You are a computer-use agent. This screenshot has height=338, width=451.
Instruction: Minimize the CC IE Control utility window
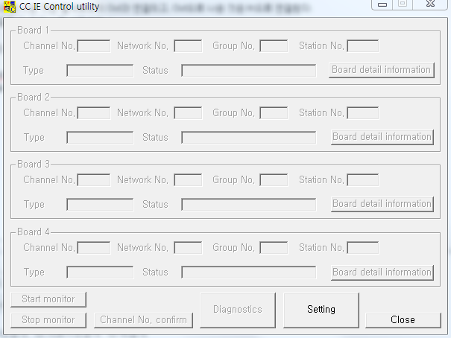pyautogui.click(x=382, y=4)
